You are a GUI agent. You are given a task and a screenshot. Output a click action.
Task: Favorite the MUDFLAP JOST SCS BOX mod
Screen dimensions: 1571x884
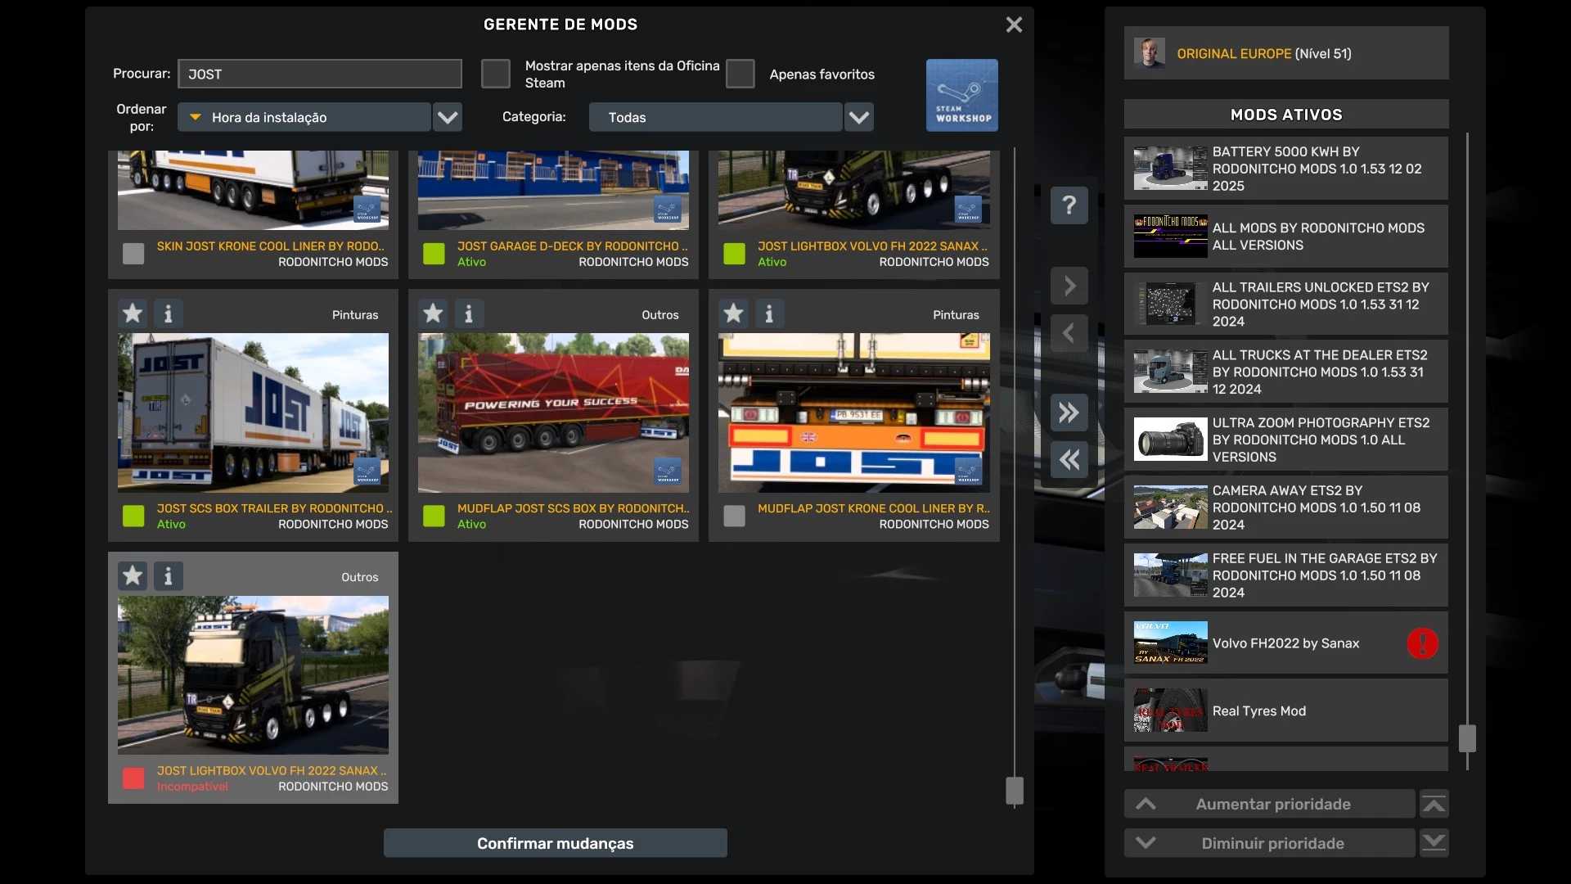433,313
